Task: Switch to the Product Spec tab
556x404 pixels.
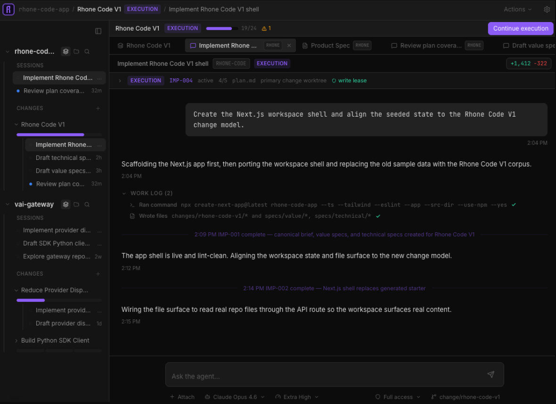Action: 336,46
